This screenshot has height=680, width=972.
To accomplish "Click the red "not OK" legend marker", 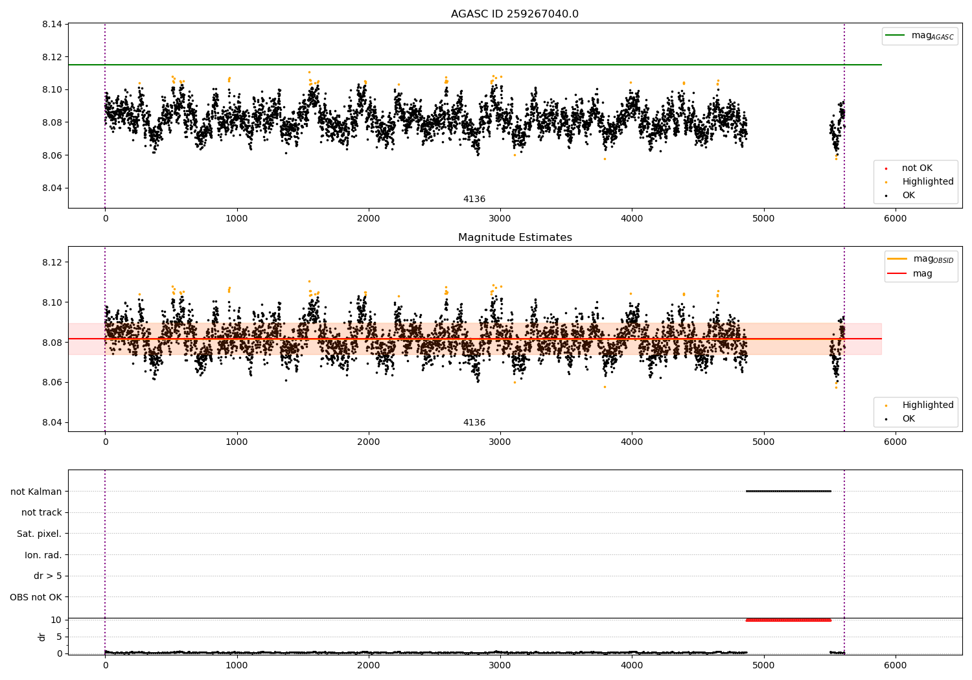I will tap(886, 168).
